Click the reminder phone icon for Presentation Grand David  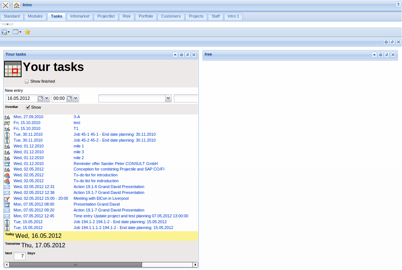[x=7, y=204]
